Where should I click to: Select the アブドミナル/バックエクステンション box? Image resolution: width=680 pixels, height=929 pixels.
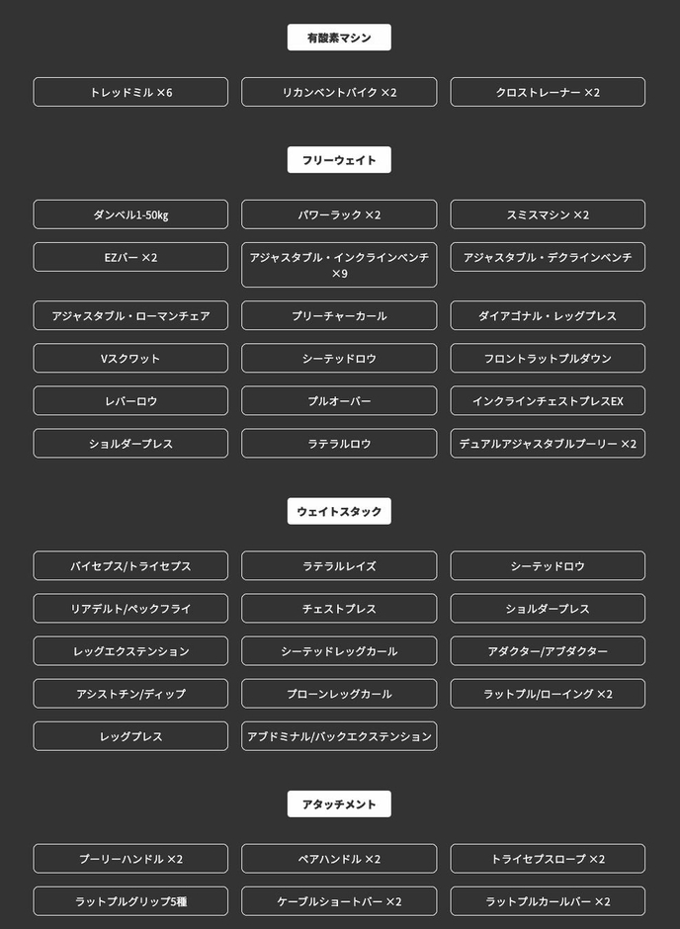click(339, 736)
